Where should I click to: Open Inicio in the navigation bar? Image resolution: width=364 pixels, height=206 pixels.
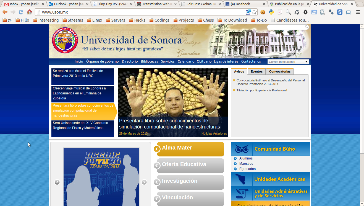pos(79,61)
